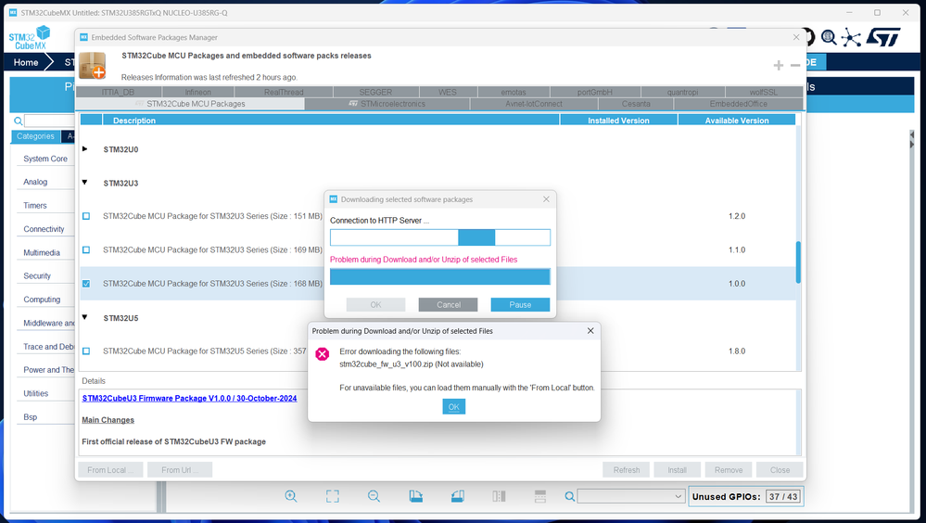926x523 pixels.
Task: Expand Multimedia category in left panel
Action: [42, 253]
